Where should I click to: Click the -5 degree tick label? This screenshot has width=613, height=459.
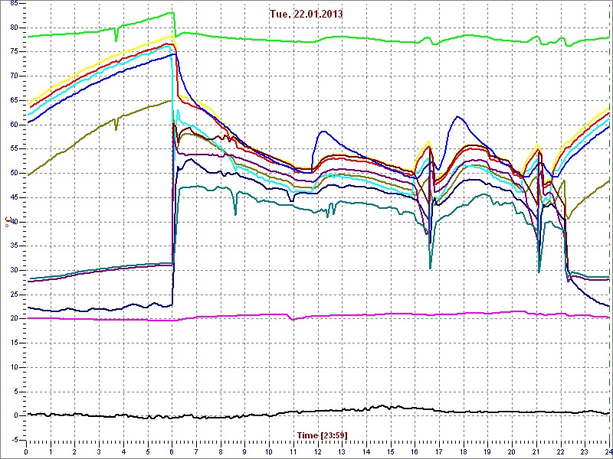[x=14, y=441]
